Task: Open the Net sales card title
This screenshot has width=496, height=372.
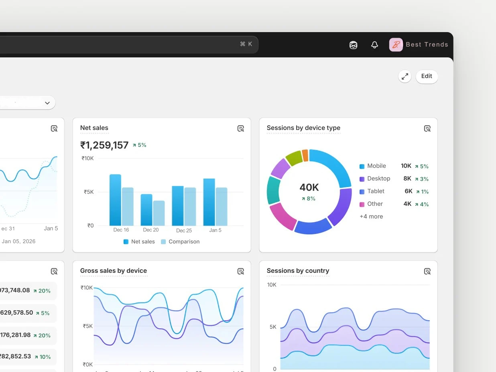Action: (94, 128)
